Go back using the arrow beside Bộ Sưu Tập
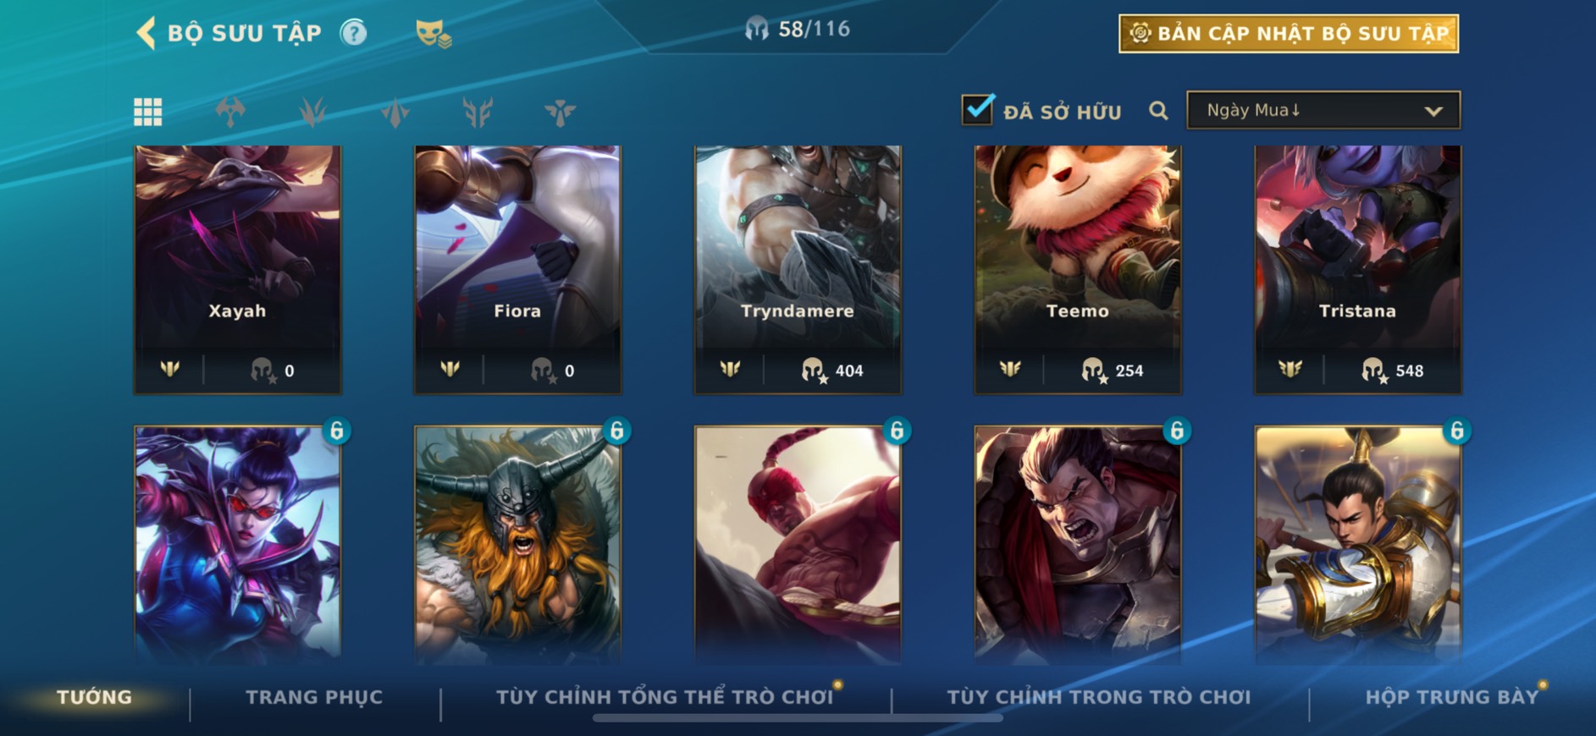This screenshot has width=1596, height=736. pos(146,33)
